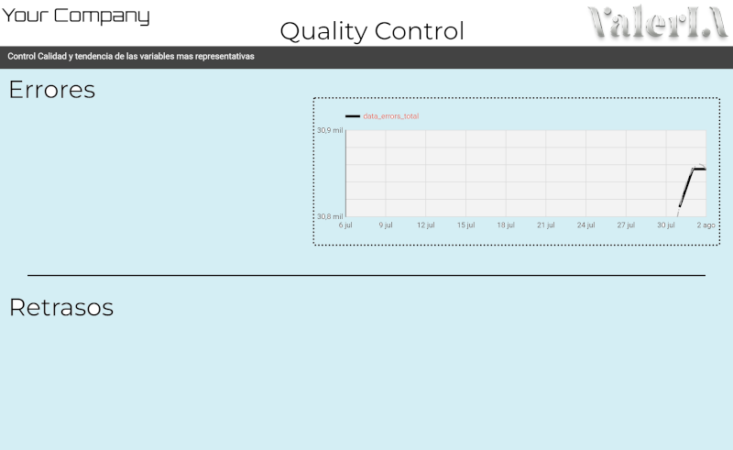733x450 pixels.
Task: Select the Errores section heading
Action: (52, 90)
